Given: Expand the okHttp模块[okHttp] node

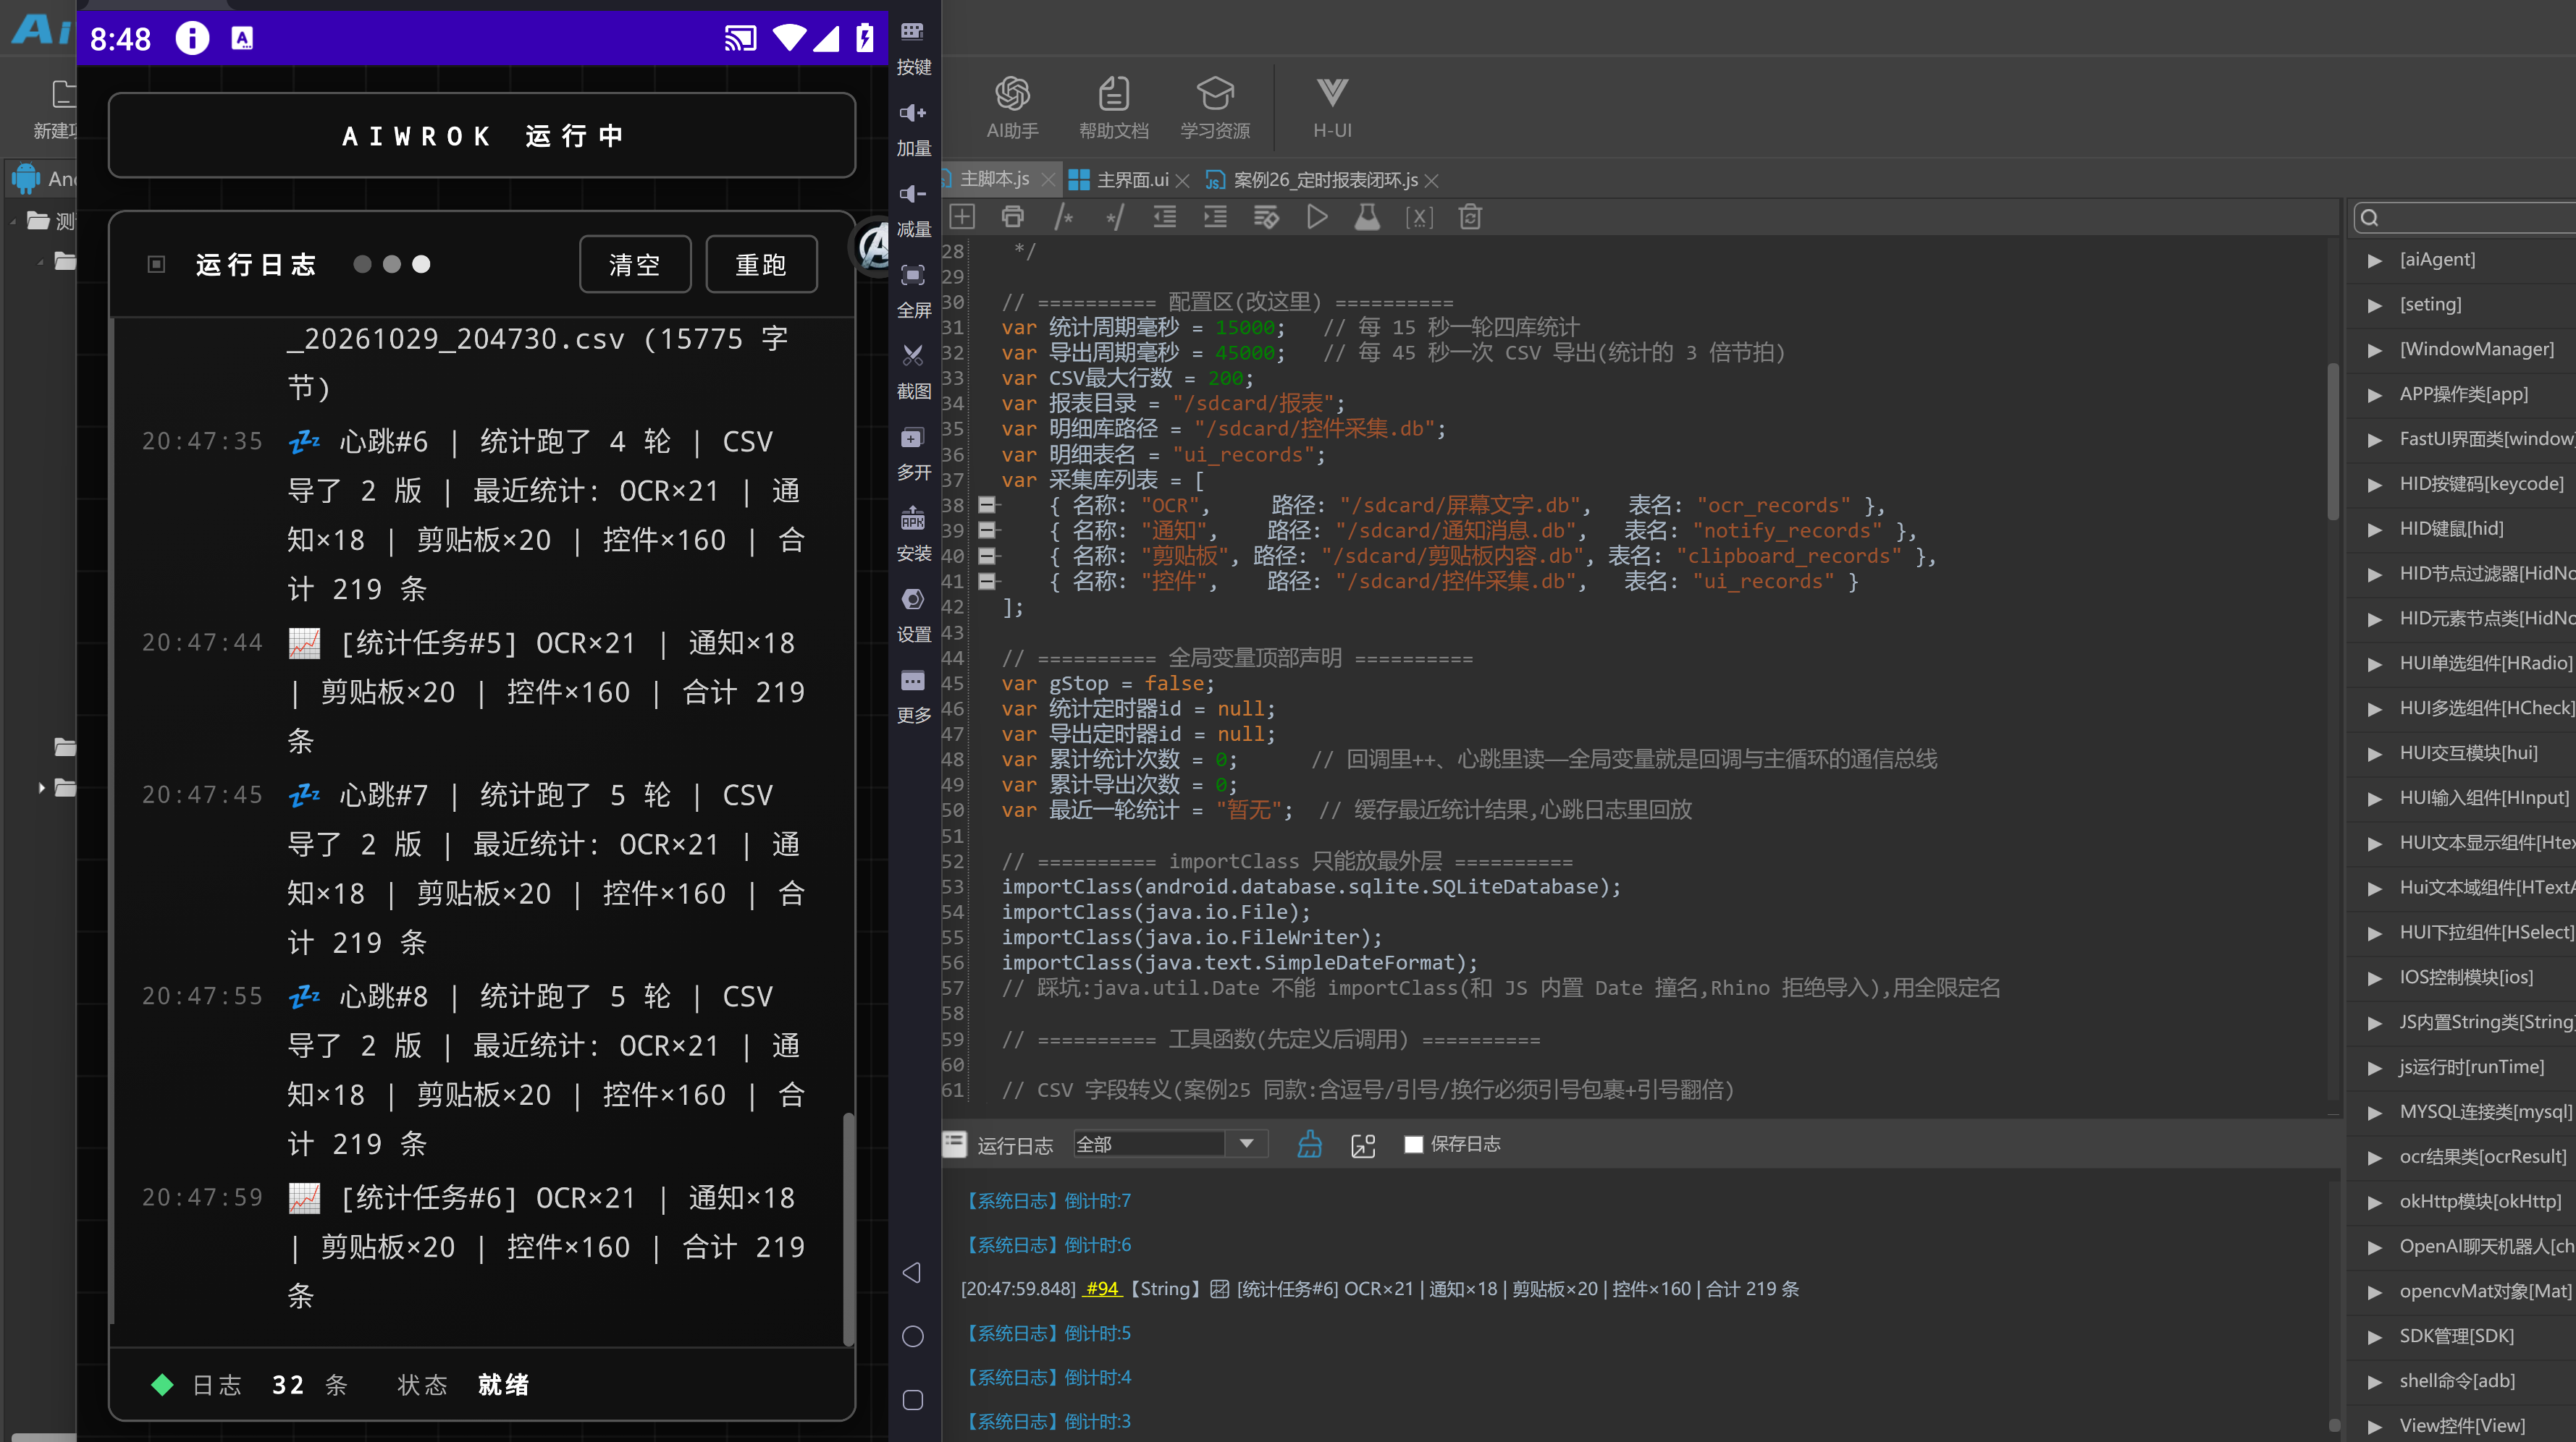Looking at the screenshot, I should click(x=2375, y=1203).
